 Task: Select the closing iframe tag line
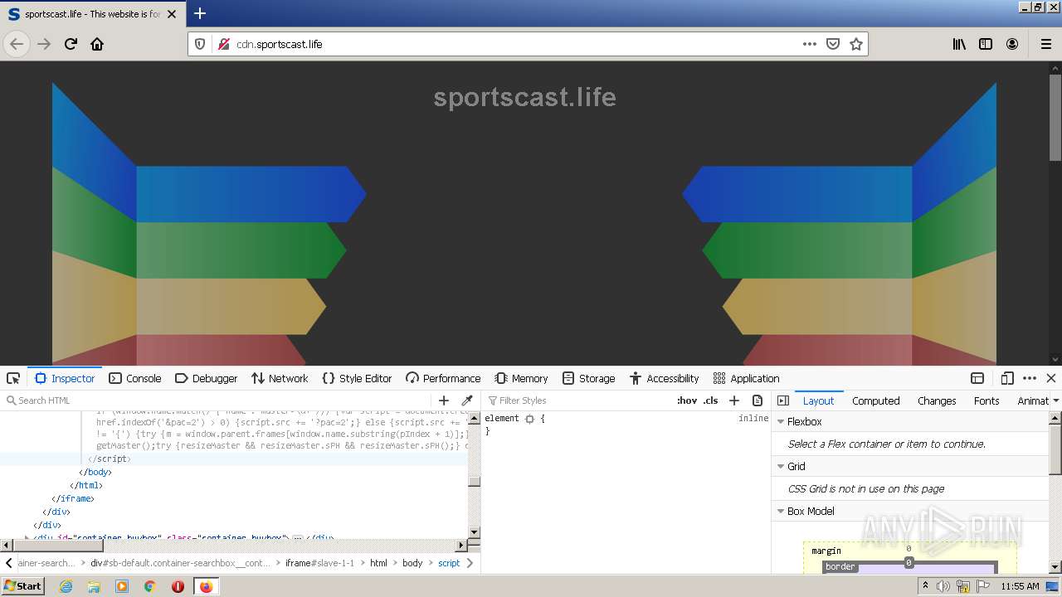tap(73, 498)
